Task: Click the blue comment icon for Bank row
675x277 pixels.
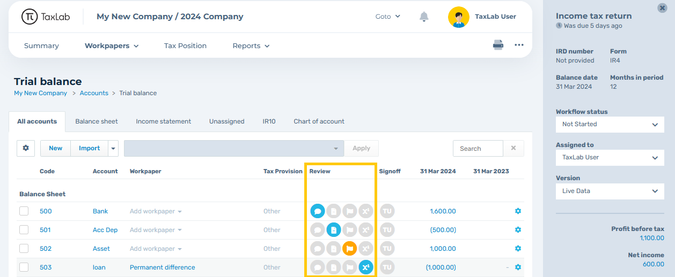Action: coord(318,211)
